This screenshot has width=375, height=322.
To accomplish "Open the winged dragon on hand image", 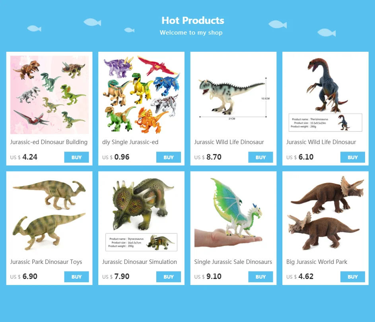I will [x=233, y=214].
